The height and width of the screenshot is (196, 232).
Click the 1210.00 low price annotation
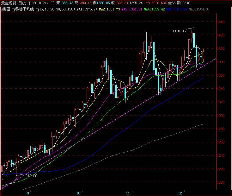tap(30, 176)
